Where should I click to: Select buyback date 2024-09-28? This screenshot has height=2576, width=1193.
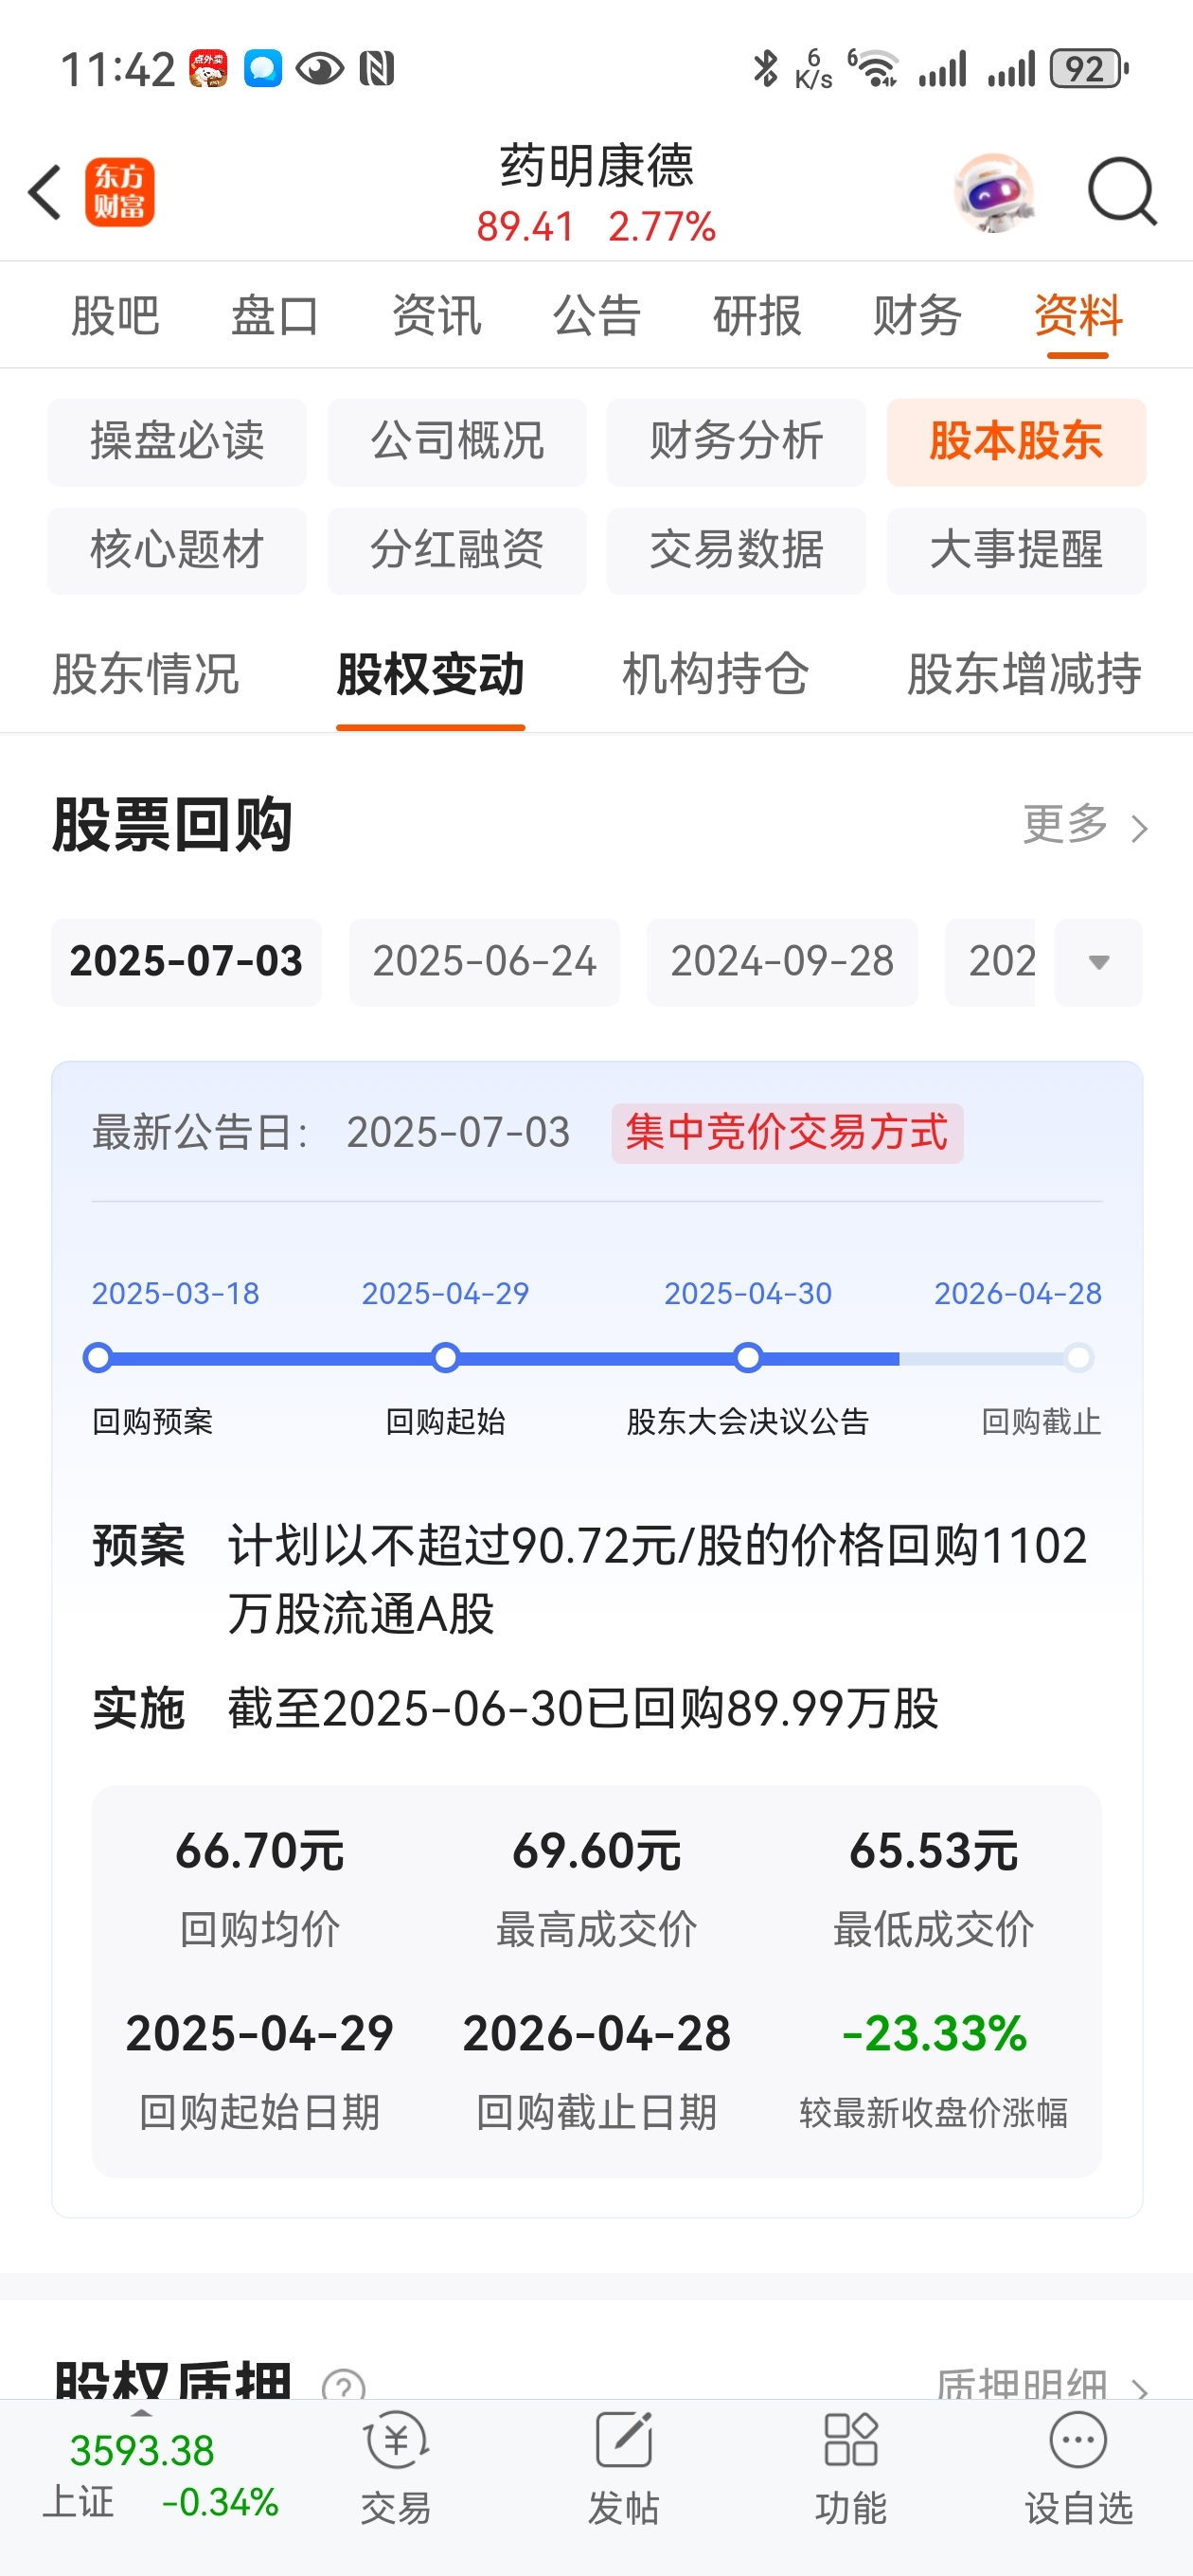782,962
